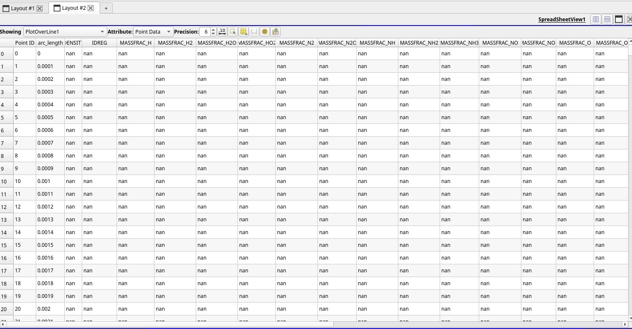Viewport: 632px width, 329px height.
Task: Click the Export Spreadsheet icon
Action: pos(275,31)
